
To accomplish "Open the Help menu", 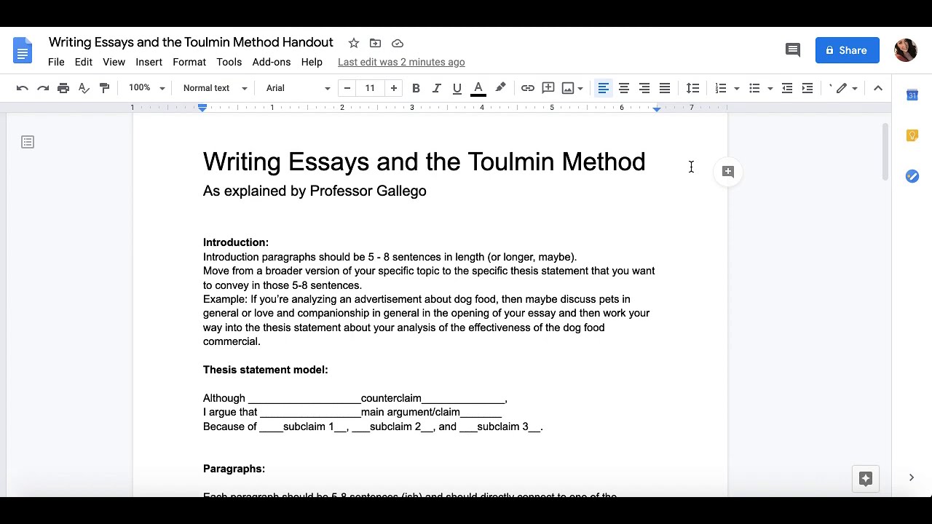I will tap(312, 62).
